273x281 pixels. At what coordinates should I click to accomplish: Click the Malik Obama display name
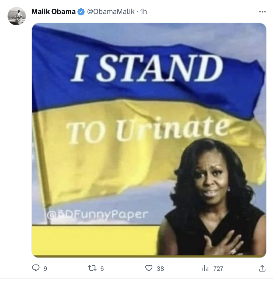pos(53,12)
